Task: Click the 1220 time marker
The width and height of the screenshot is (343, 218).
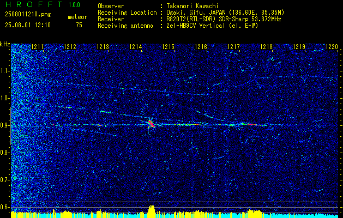Action: [332, 47]
